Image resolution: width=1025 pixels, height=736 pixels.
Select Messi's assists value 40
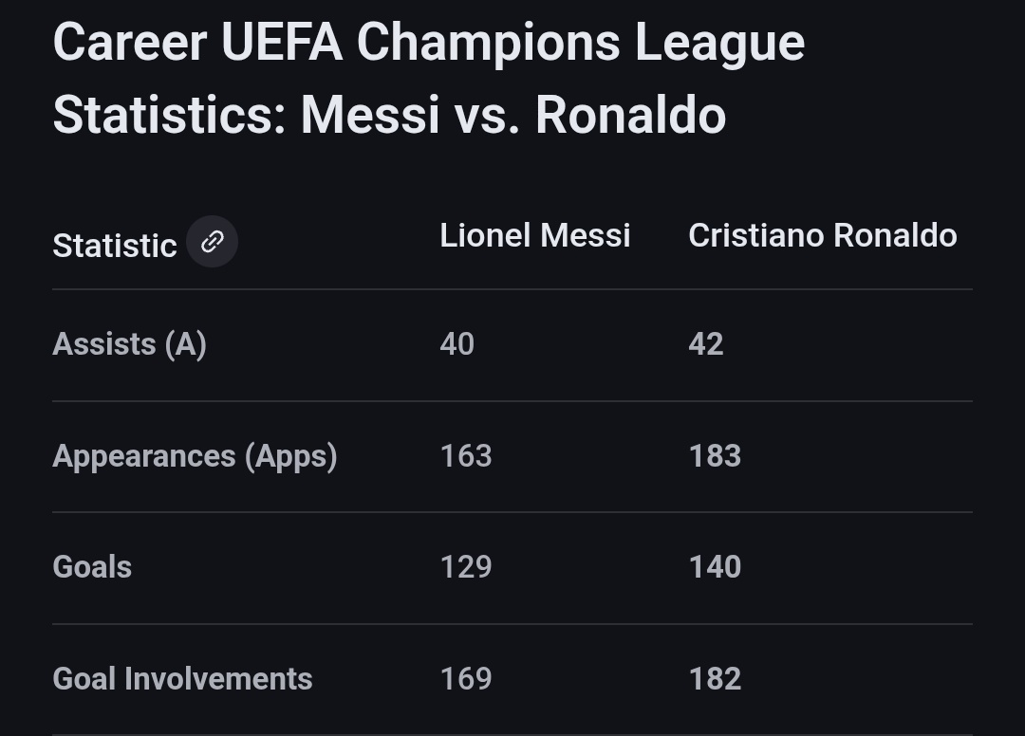(x=457, y=344)
